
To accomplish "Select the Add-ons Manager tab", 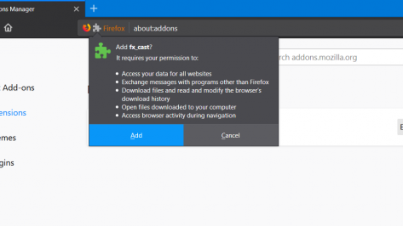I will 42,9.
